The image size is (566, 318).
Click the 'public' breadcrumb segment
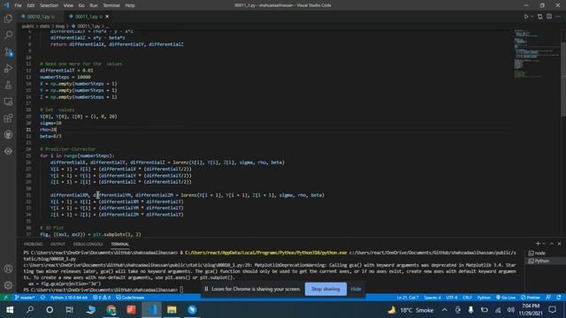[x=27, y=26]
